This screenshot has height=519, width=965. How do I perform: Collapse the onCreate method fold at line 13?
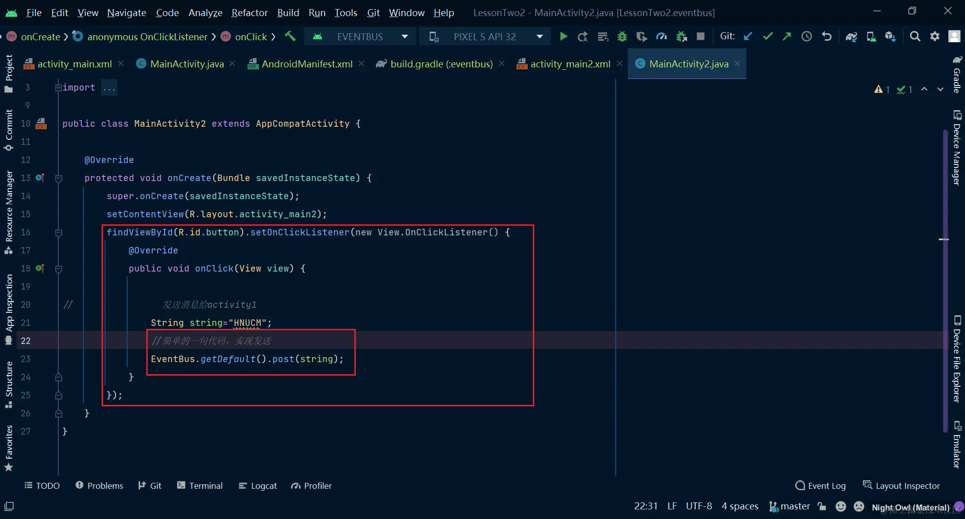[59, 178]
